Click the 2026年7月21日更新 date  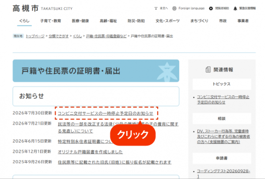click(x=32, y=123)
